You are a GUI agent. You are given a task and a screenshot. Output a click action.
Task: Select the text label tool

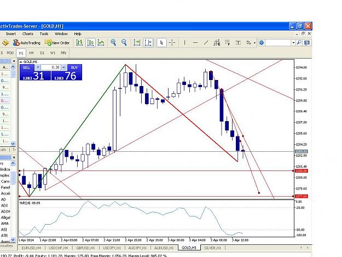coord(238,43)
